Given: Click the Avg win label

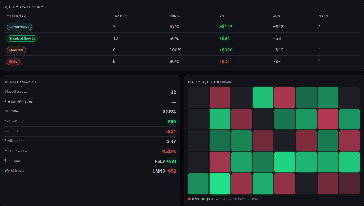Looking at the screenshot, I should 11,121.
